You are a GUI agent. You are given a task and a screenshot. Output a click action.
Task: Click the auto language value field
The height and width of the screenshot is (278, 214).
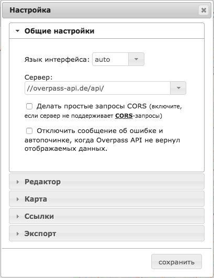(x=110, y=59)
